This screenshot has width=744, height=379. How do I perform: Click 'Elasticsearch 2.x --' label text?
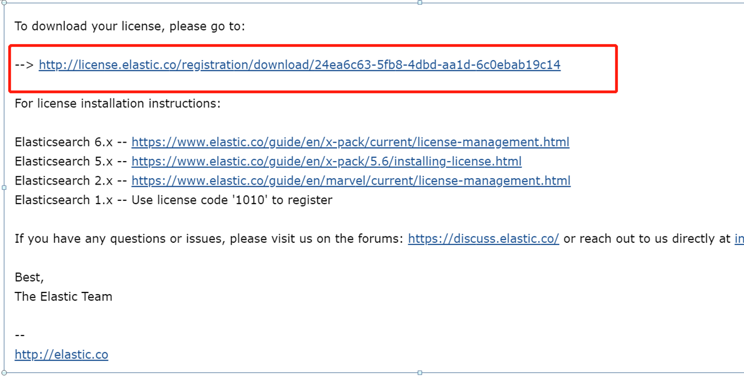(x=71, y=181)
